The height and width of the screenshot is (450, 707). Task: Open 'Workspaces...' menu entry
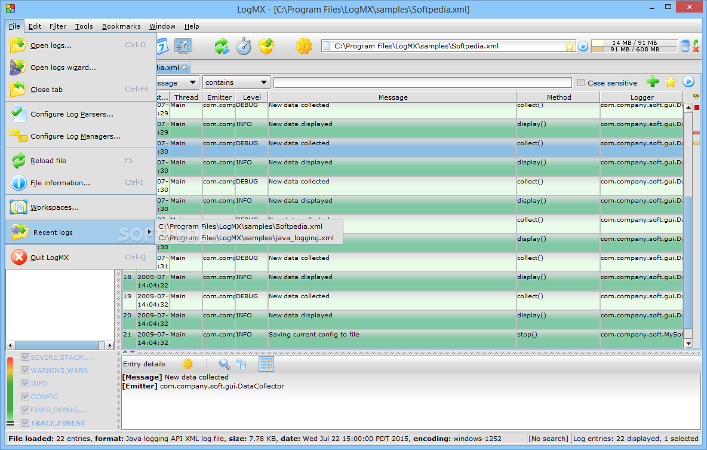point(81,207)
